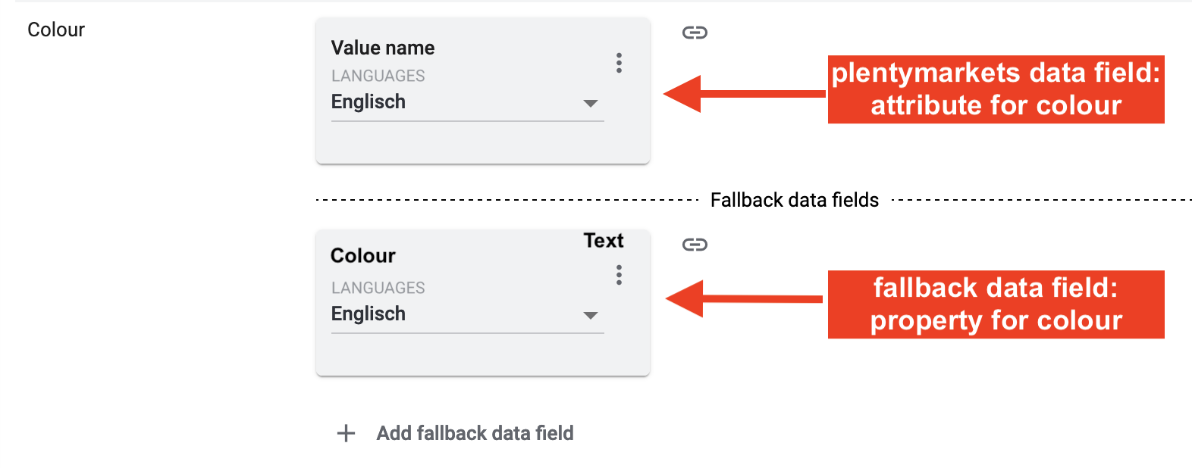
Task: Click the Fallback data fields divider label
Action: coord(794,200)
